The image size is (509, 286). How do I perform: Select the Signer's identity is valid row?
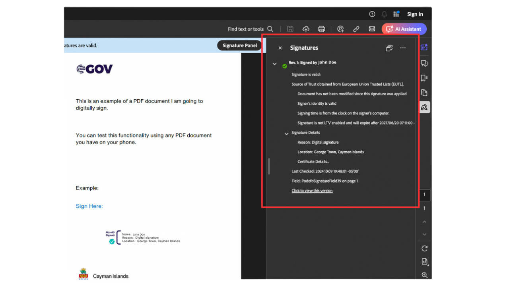[317, 104]
